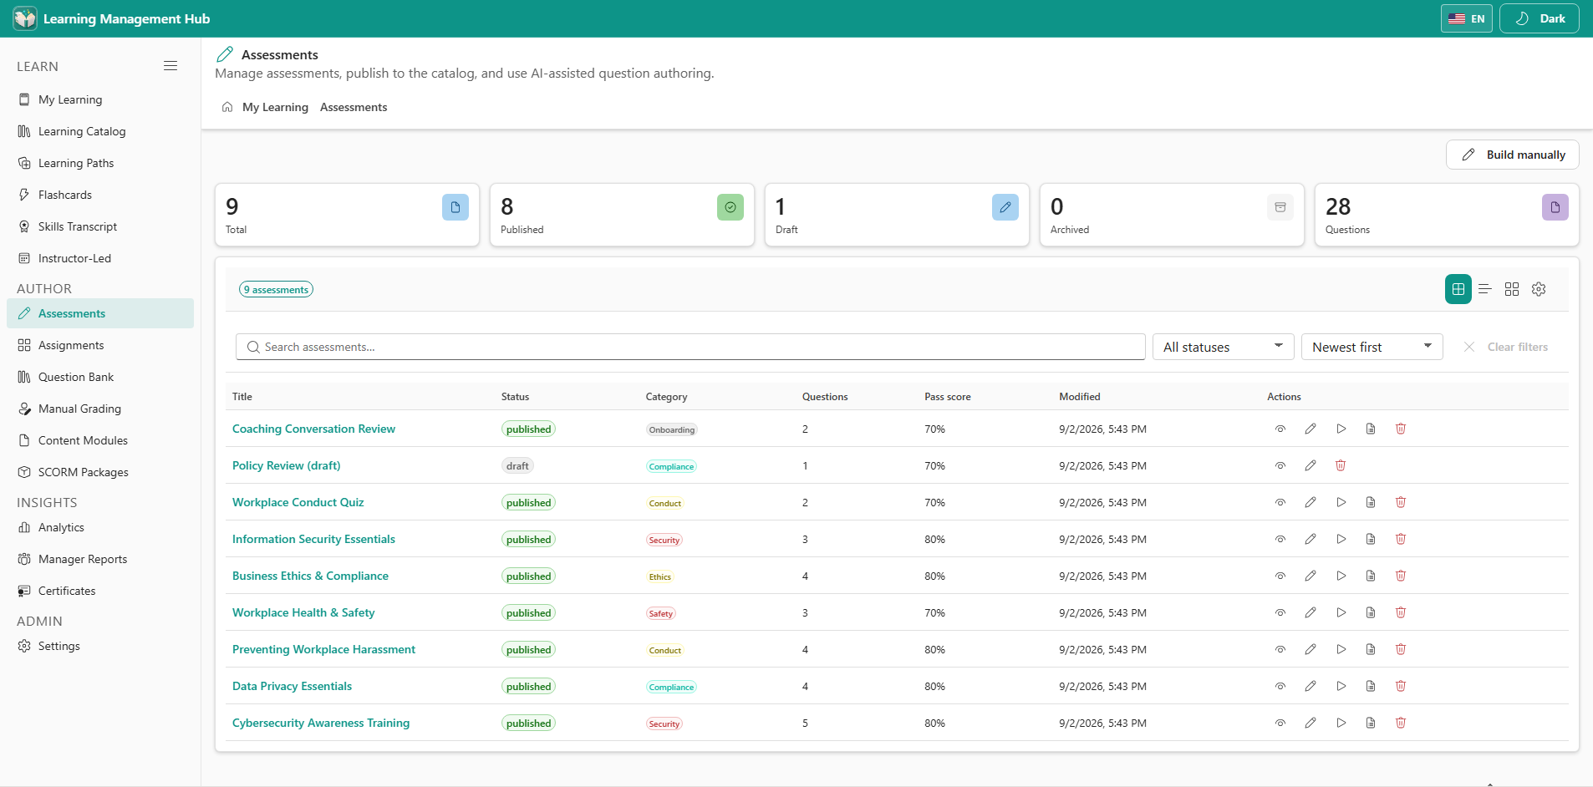Click the Questions stat card
The width and height of the screenshot is (1593, 787).
coord(1447,215)
